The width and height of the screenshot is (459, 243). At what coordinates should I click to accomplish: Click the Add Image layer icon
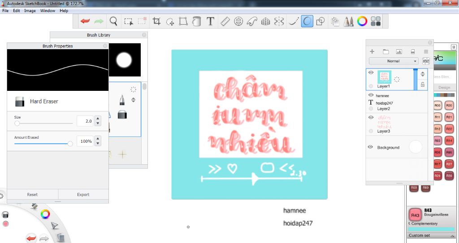399,51
